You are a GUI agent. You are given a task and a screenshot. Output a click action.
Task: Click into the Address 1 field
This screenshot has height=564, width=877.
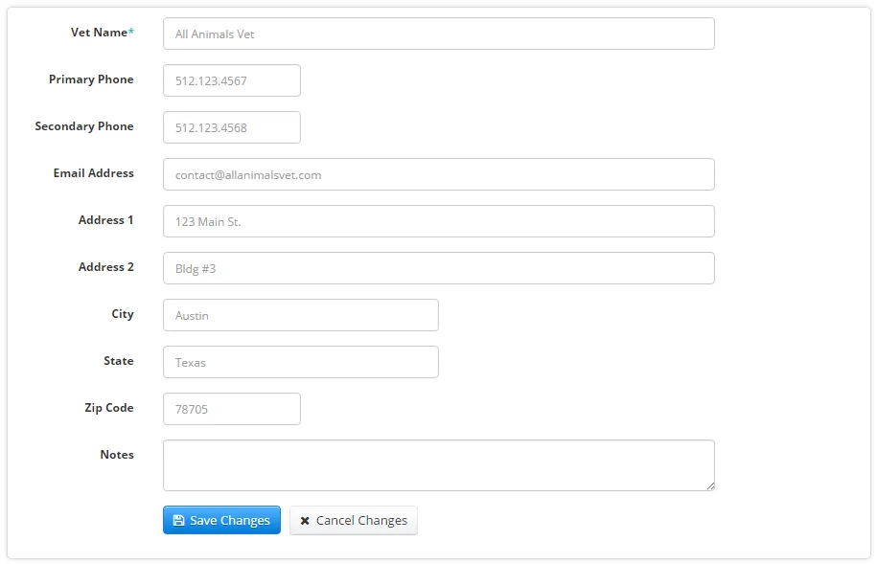[x=439, y=221]
